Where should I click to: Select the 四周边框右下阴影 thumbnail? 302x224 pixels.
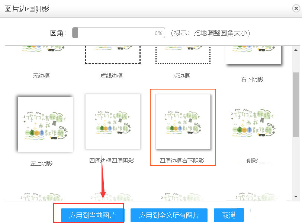pos(183,121)
